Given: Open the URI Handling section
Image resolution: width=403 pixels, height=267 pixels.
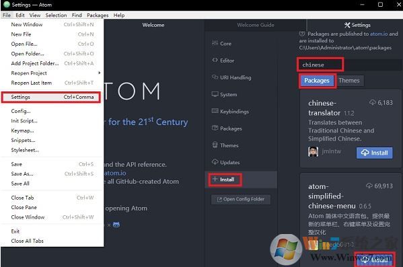Looking at the screenshot, I should click(241, 77).
